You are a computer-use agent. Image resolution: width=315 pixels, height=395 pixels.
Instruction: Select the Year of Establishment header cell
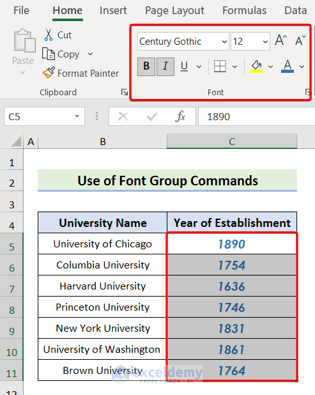pyautogui.click(x=232, y=222)
